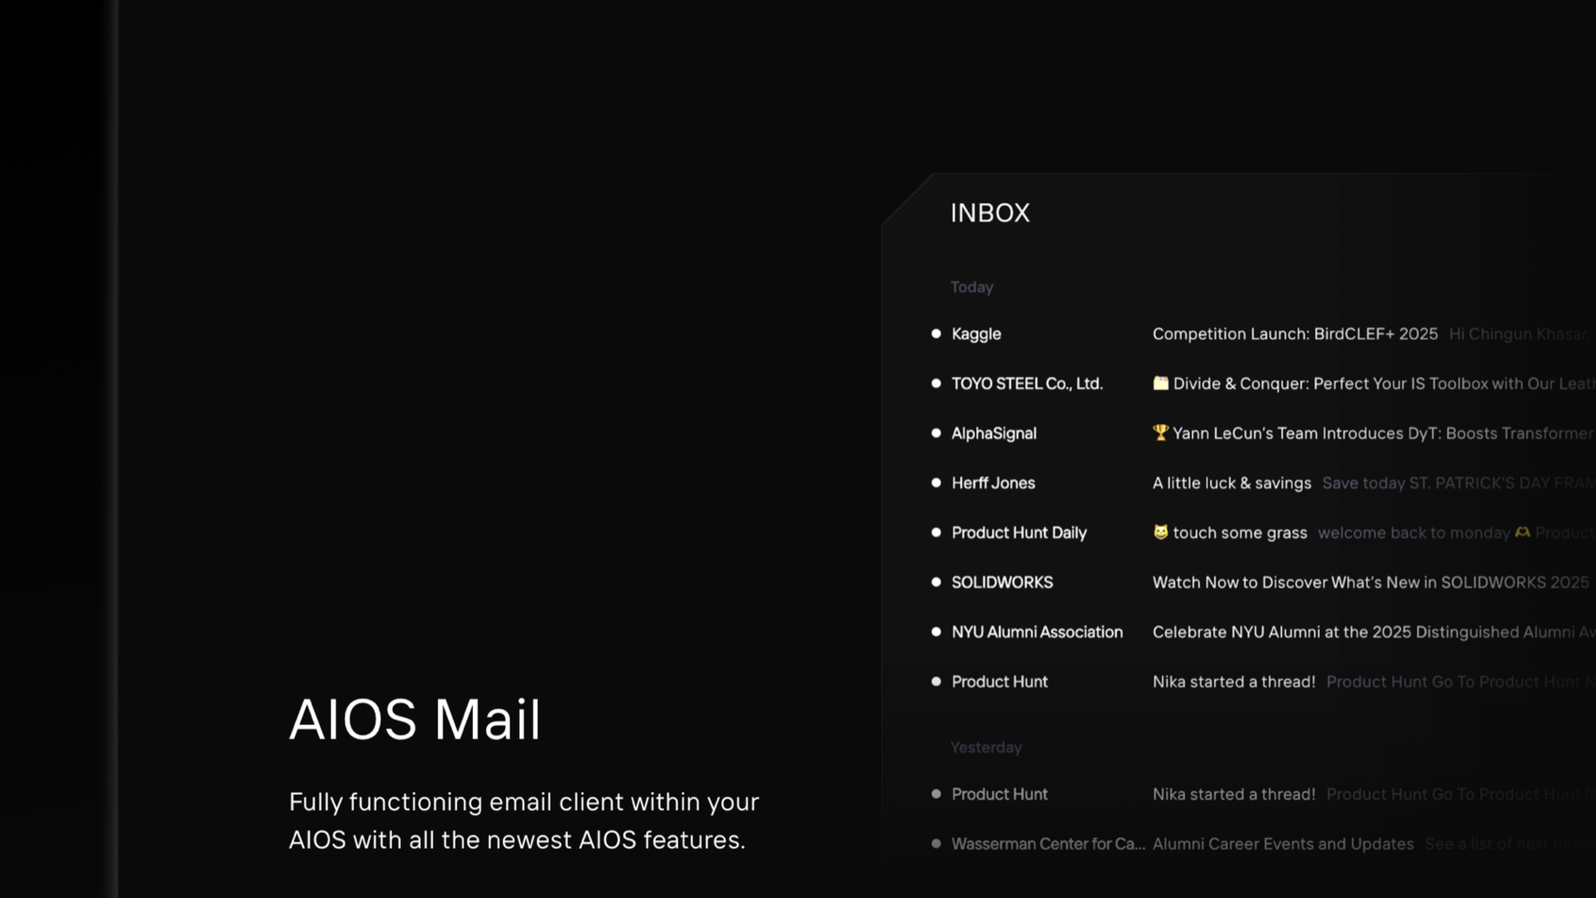1596x898 pixels.
Task: Click the cat emoji in Product Hunt Daily subject
Action: [x=1160, y=532]
